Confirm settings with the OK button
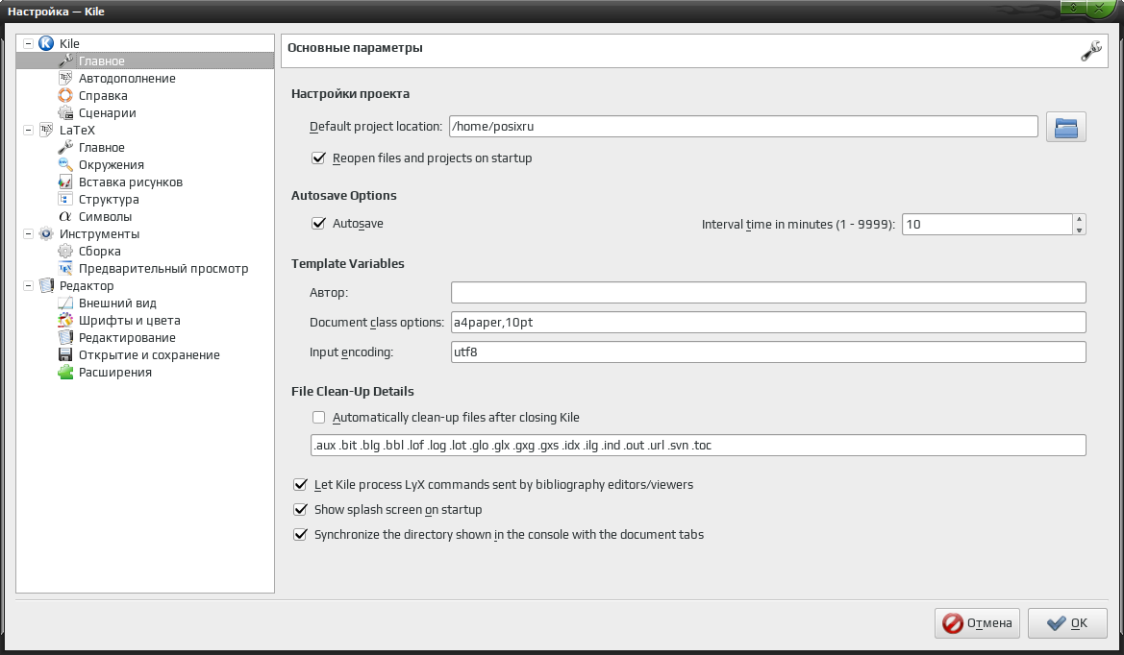The height and width of the screenshot is (655, 1124). click(1066, 622)
